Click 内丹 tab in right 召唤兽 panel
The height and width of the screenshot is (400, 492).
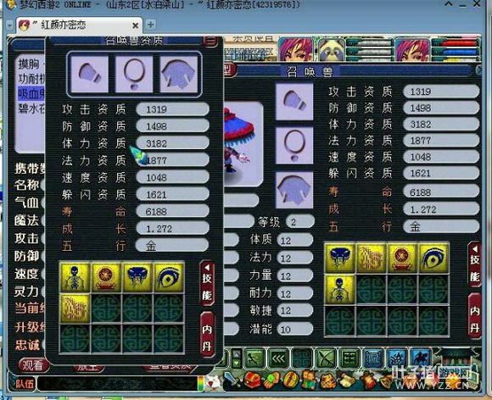coord(475,316)
